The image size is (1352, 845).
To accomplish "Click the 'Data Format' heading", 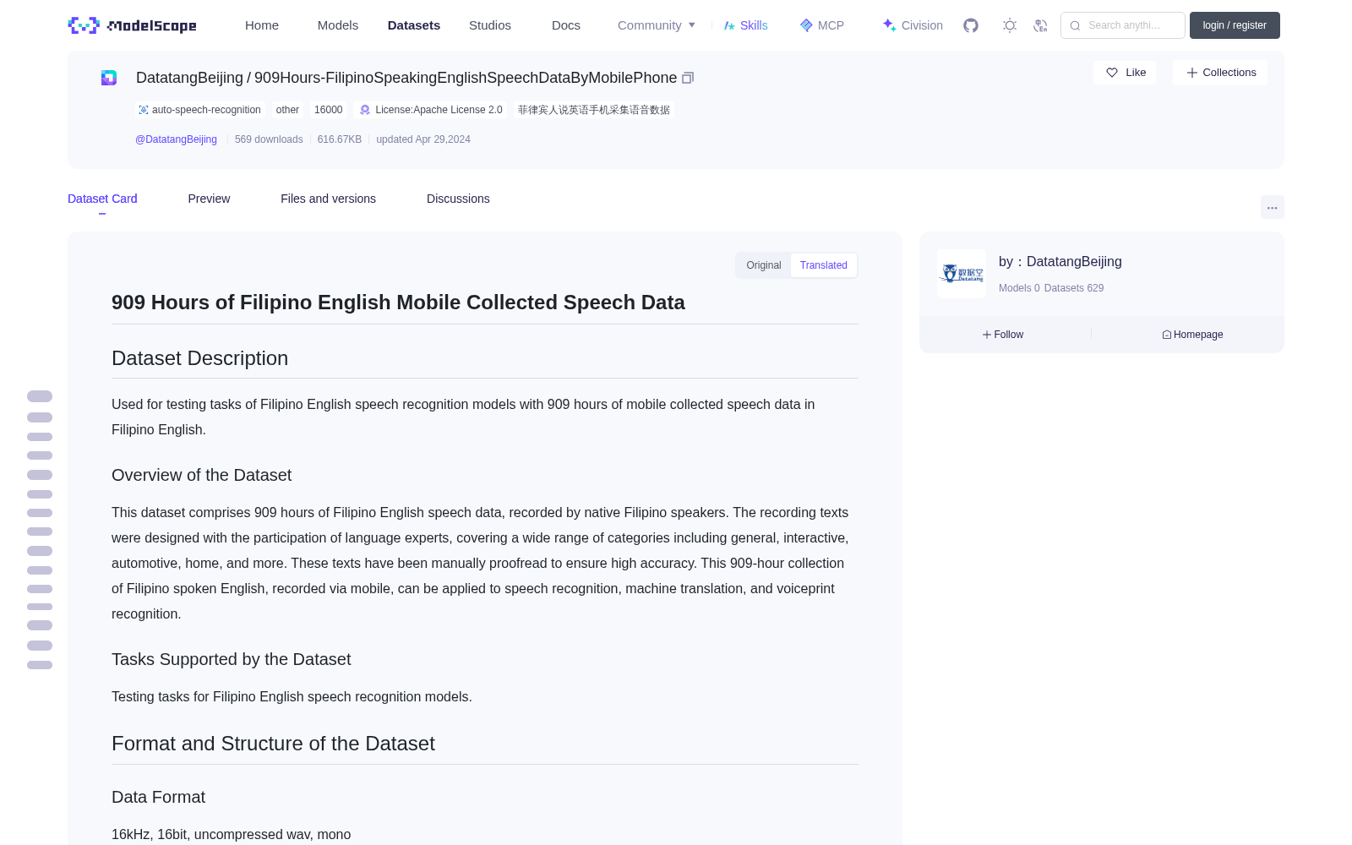I will (x=158, y=797).
